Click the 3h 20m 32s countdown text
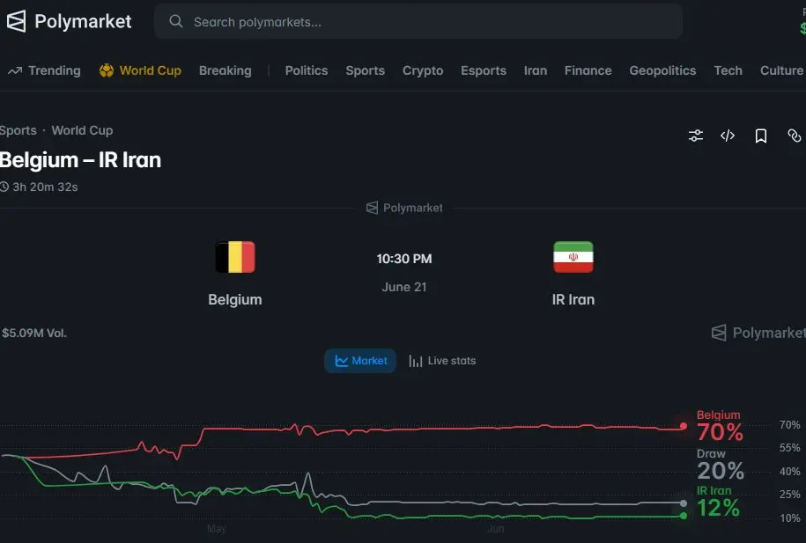 click(x=45, y=187)
